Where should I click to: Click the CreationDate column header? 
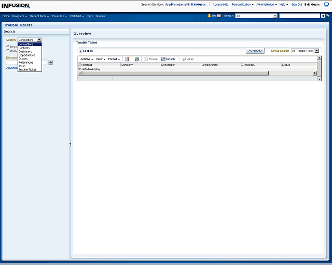click(x=221, y=65)
